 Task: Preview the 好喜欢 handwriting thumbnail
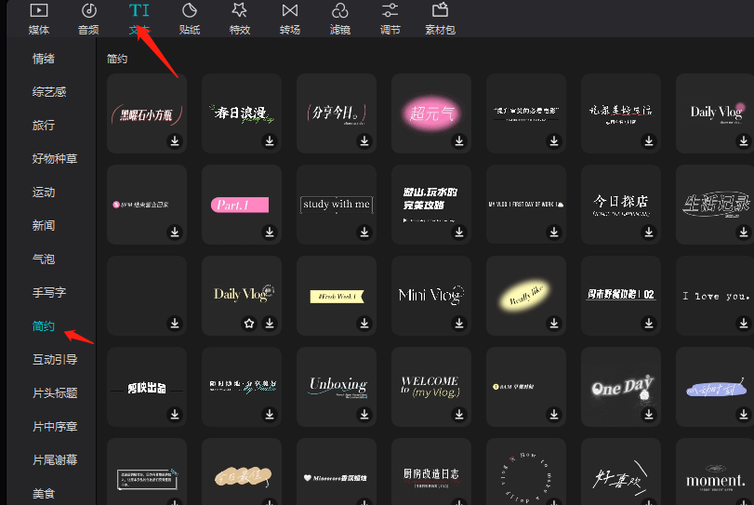click(x=621, y=472)
